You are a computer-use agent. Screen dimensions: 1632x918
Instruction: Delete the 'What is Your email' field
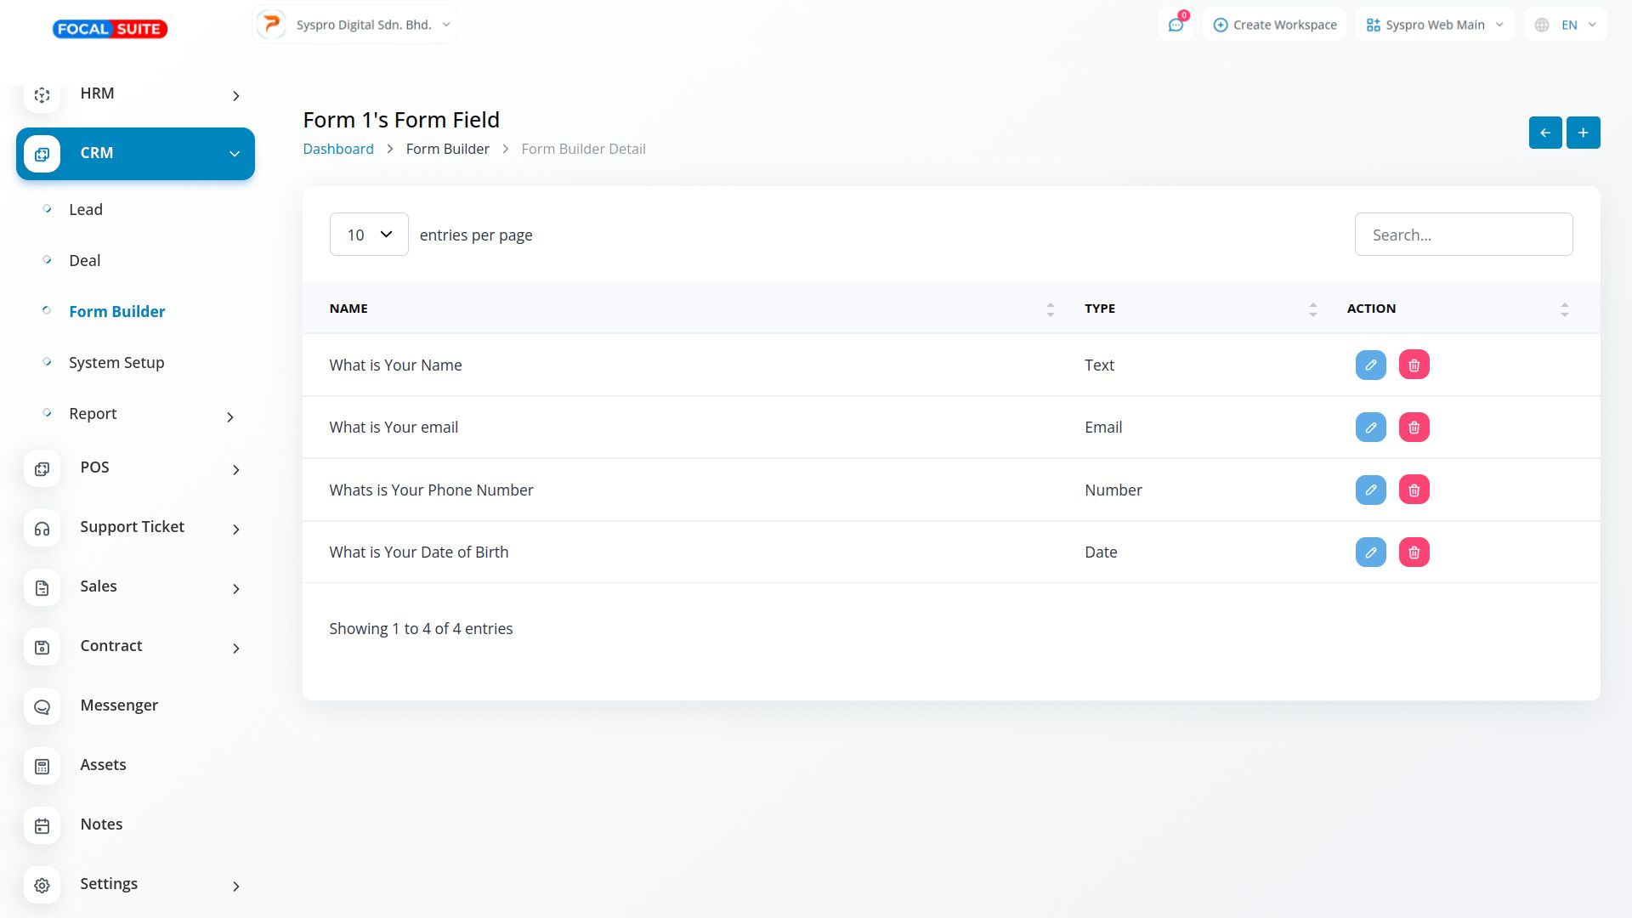pyautogui.click(x=1414, y=428)
